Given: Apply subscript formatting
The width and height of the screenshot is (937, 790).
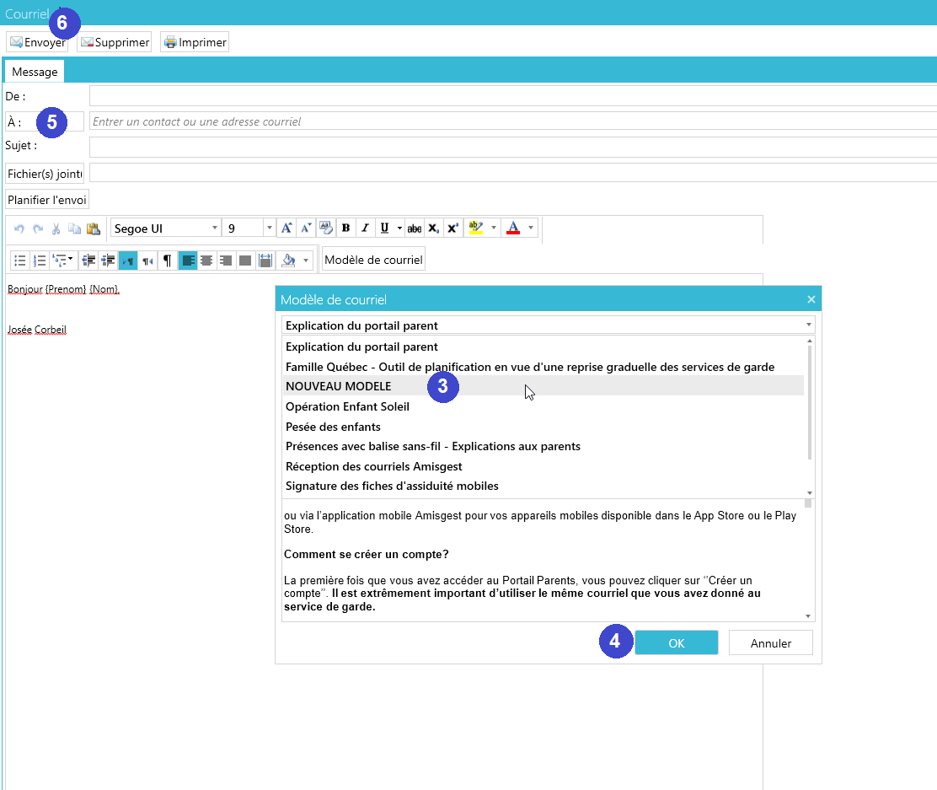Looking at the screenshot, I should click(433, 228).
